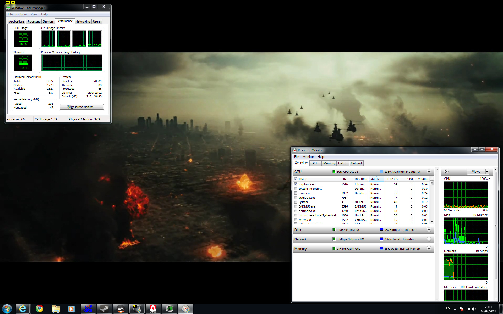This screenshot has width=503, height=314.
Task: Click the Adobe taskbar icon
Action: pos(153,309)
